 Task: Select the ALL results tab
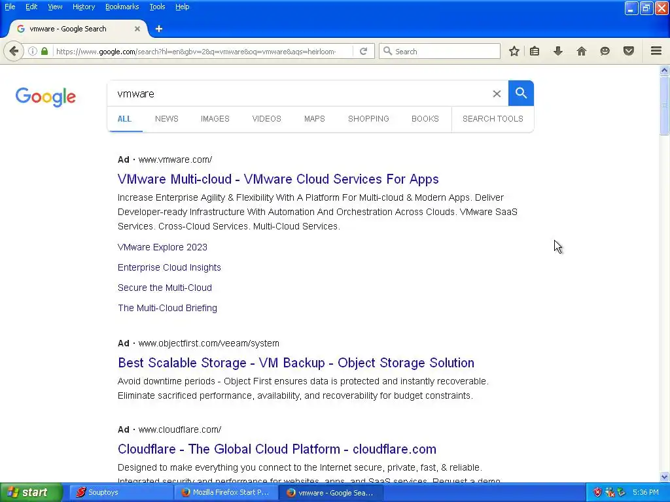124,119
